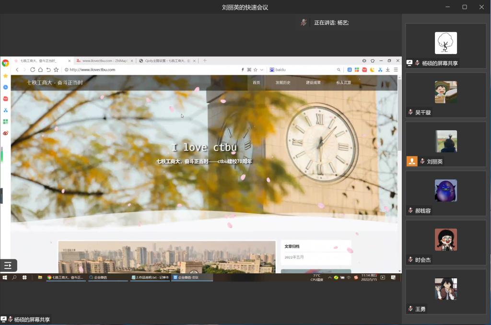Click 吴千璇's microphone status icon
491x325 pixels.
410,112
